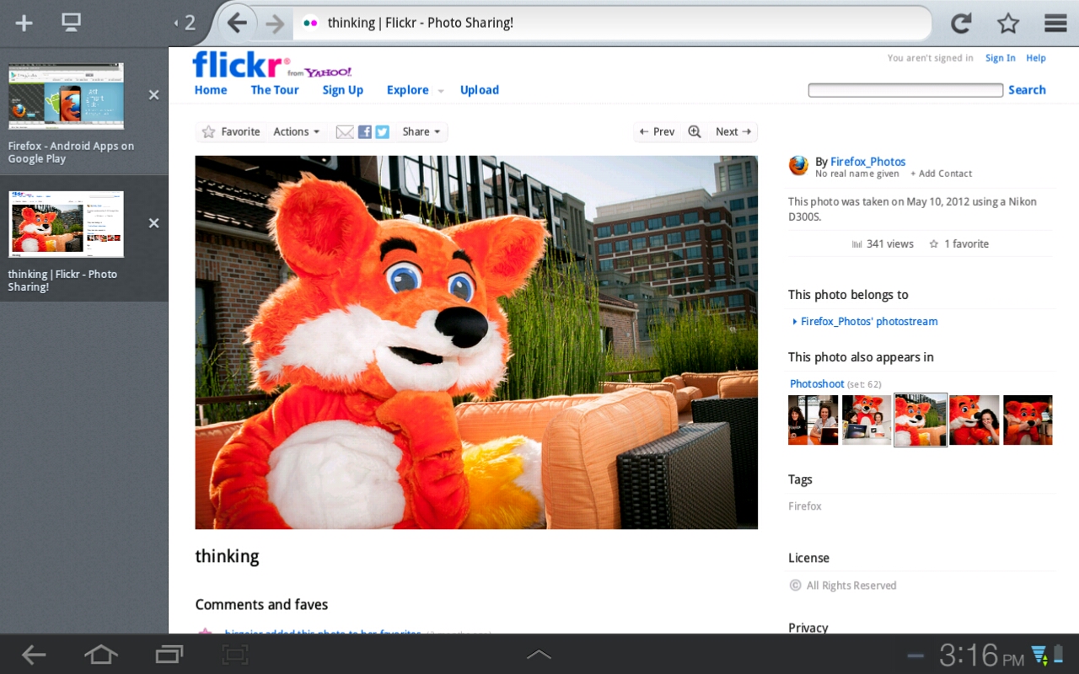Open the fifth Photoshoot set thumbnail
1079x674 pixels.
pos(1028,420)
